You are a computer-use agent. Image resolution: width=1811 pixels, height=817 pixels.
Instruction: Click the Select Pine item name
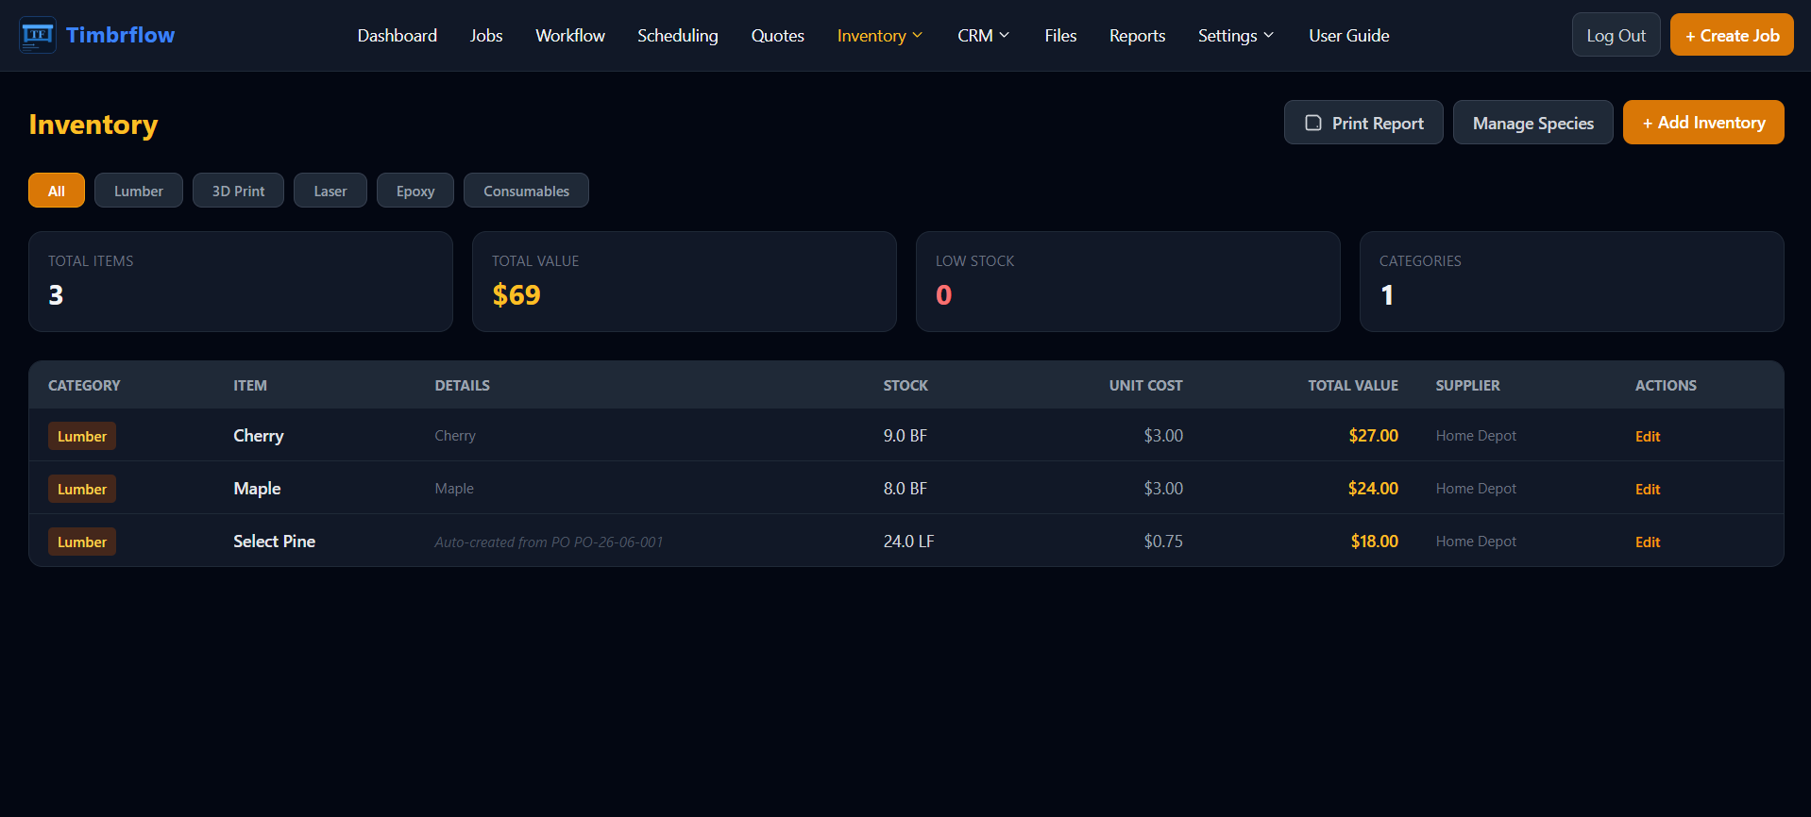pyautogui.click(x=274, y=542)
